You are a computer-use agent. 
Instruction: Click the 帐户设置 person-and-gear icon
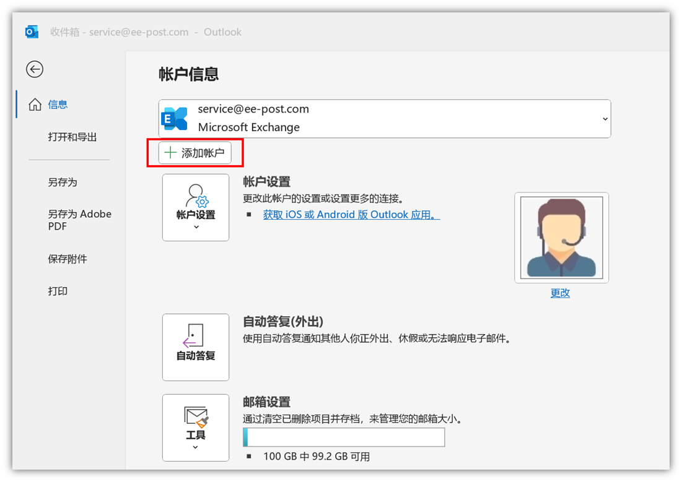[x=196, y=196]
